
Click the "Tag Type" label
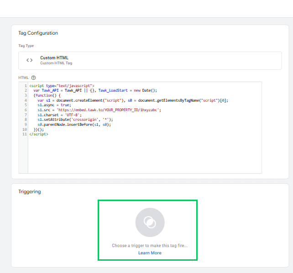[x=26, y=46]
